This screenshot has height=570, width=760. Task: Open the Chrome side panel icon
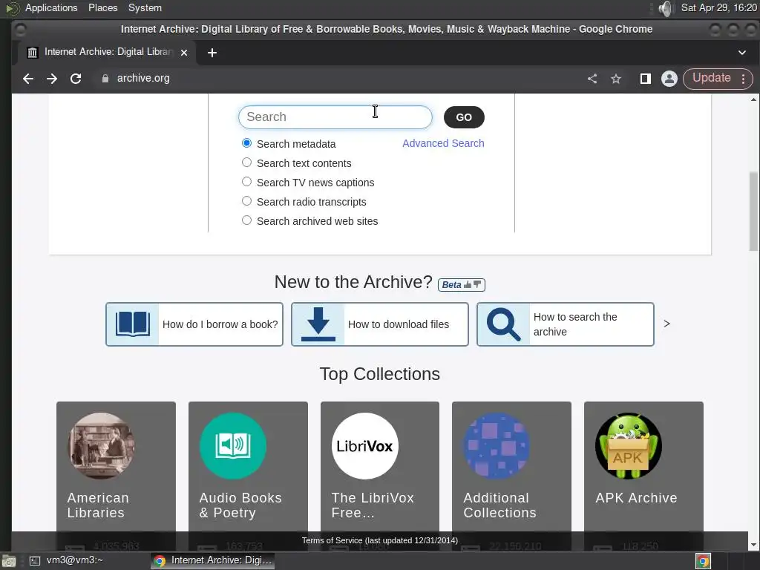point(645,79)
